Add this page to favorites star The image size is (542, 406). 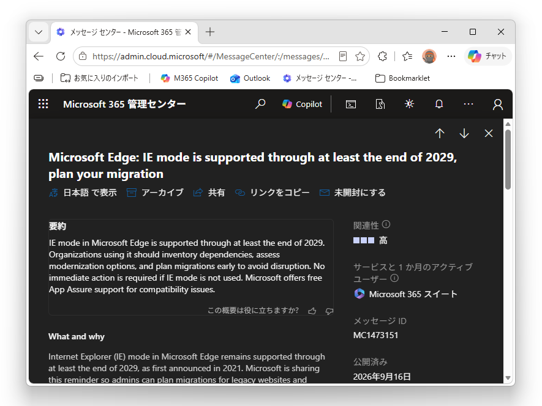tap(360, 56)
